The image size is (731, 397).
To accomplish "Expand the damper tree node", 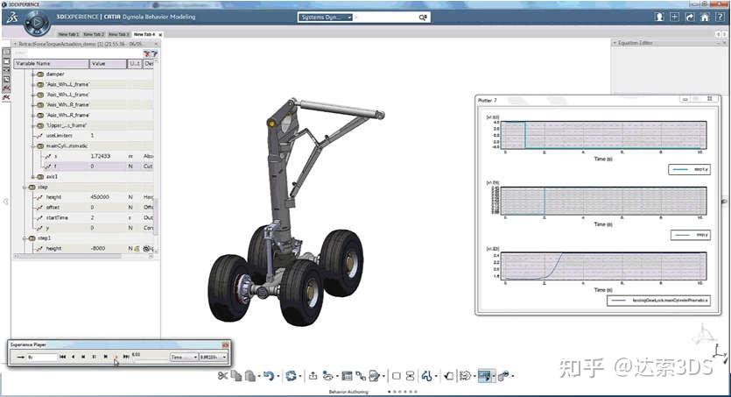I will 32,74.
